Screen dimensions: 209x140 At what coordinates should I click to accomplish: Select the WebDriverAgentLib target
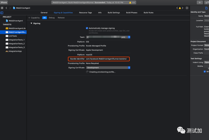[17, 28]
